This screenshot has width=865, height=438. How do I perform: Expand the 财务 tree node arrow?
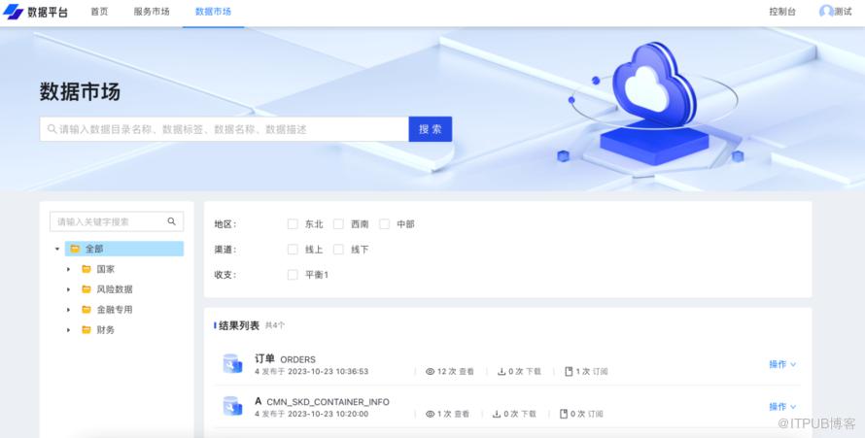68,330
